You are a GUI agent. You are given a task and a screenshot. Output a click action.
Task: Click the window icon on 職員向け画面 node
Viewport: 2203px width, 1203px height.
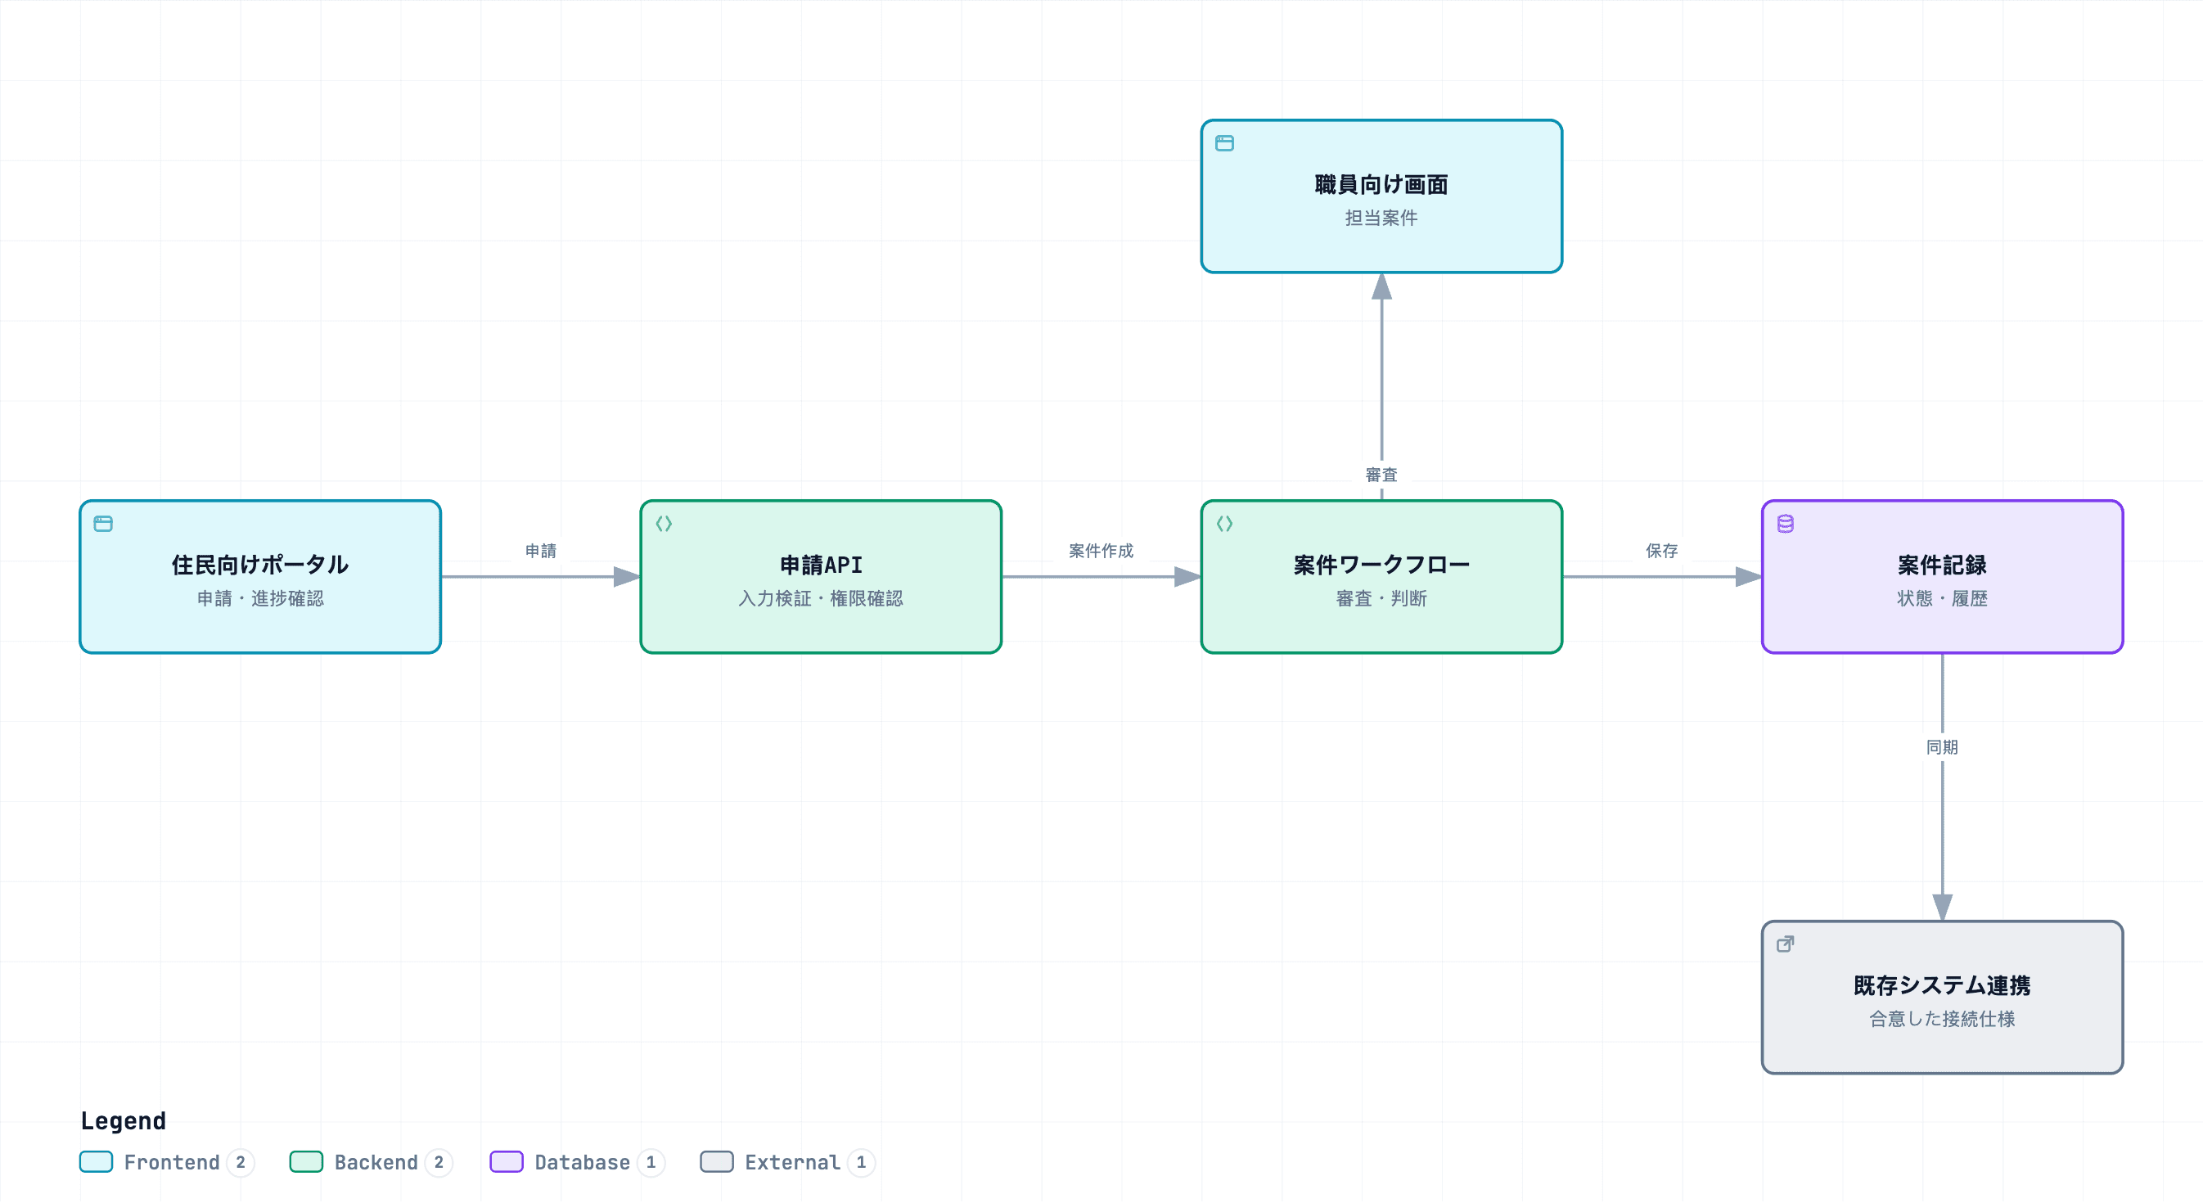(x=1224, y=142)
